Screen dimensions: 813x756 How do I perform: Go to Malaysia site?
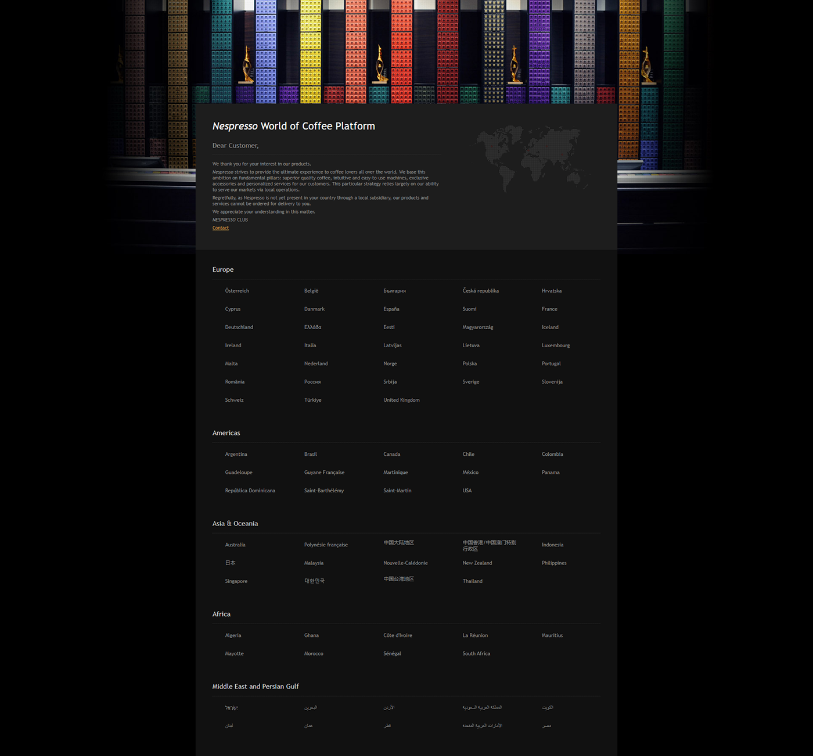(314, 563)
